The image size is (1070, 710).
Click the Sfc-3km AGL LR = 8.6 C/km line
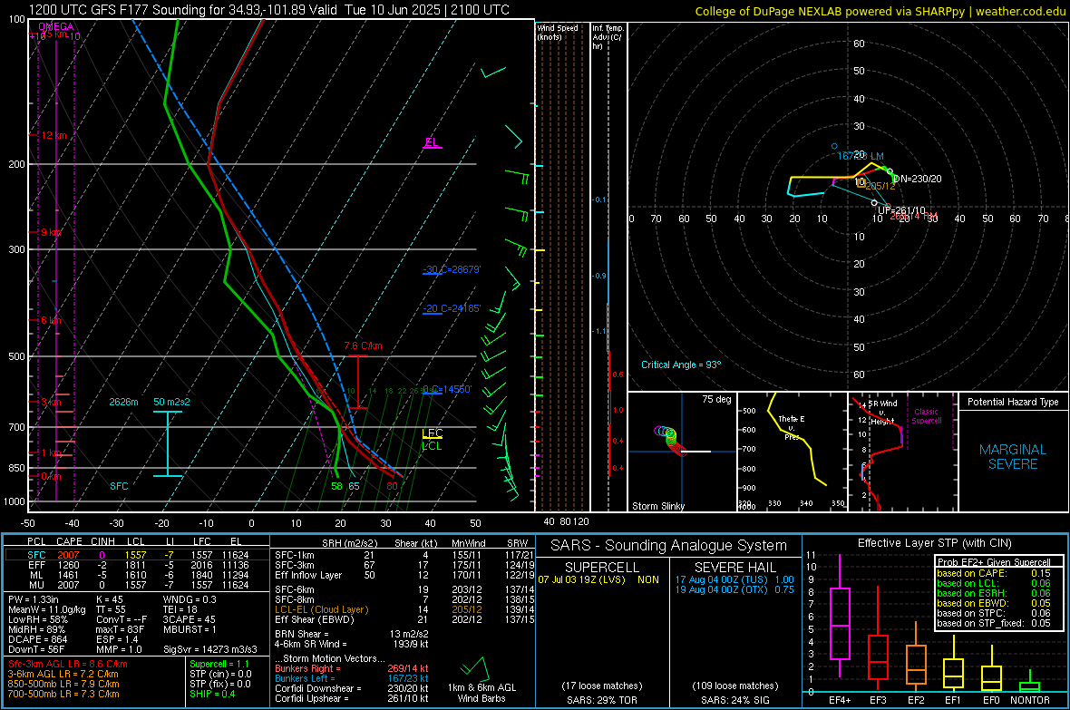68,664
